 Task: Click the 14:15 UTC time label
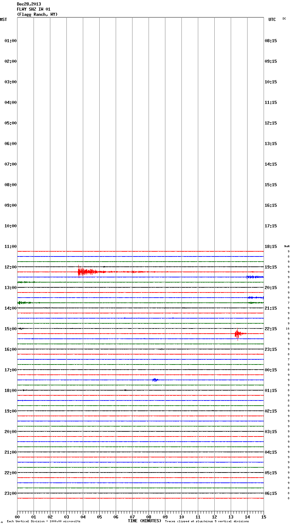point(271,164)
